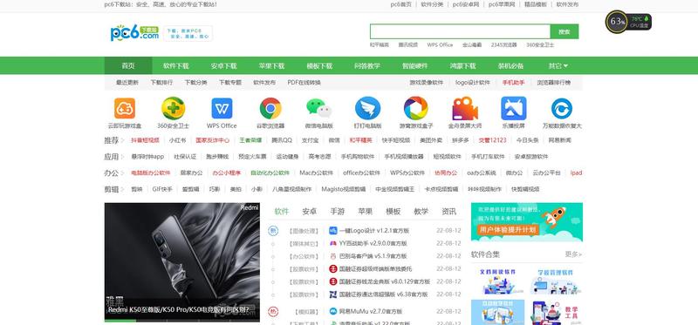The width and height of the screenshot is (698, 325).
Task: Open the logo设计软件 link
Action: 472,82
